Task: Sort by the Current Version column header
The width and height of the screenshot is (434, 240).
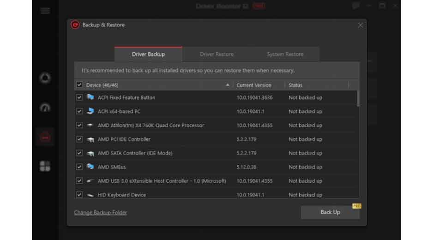Action: pyautogui.click(x=254, y=85)
